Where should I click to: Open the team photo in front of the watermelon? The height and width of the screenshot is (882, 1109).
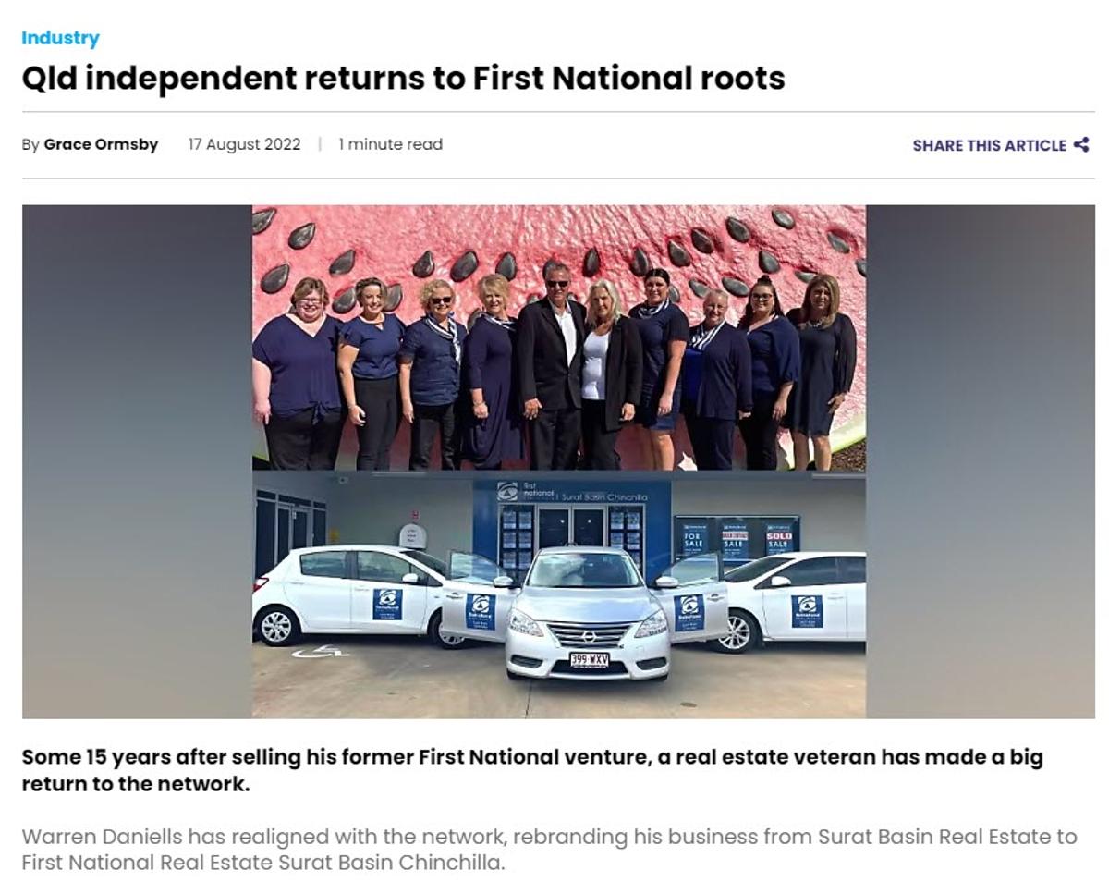[559, 337]
